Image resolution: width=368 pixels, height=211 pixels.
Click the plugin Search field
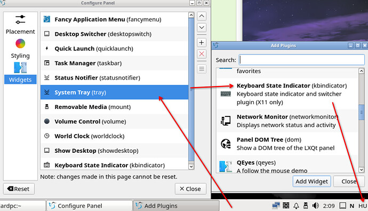click(x=301, y=60)
